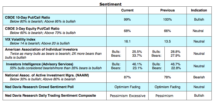Click the Bearish indication cell
This screenshot has height=103, width=214.
pyautogui.click(x=199, y=77)
